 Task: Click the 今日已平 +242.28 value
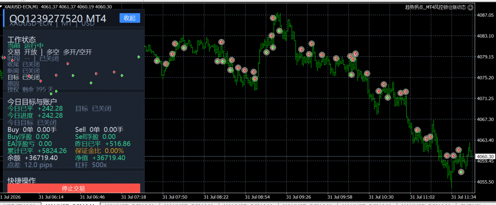(x=35, y=108)
